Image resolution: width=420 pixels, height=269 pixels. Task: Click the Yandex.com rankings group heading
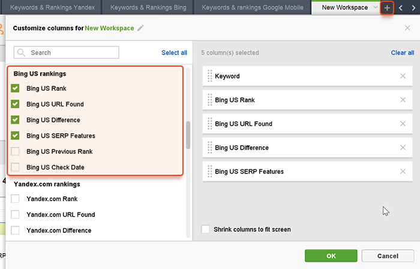point(47,184)
